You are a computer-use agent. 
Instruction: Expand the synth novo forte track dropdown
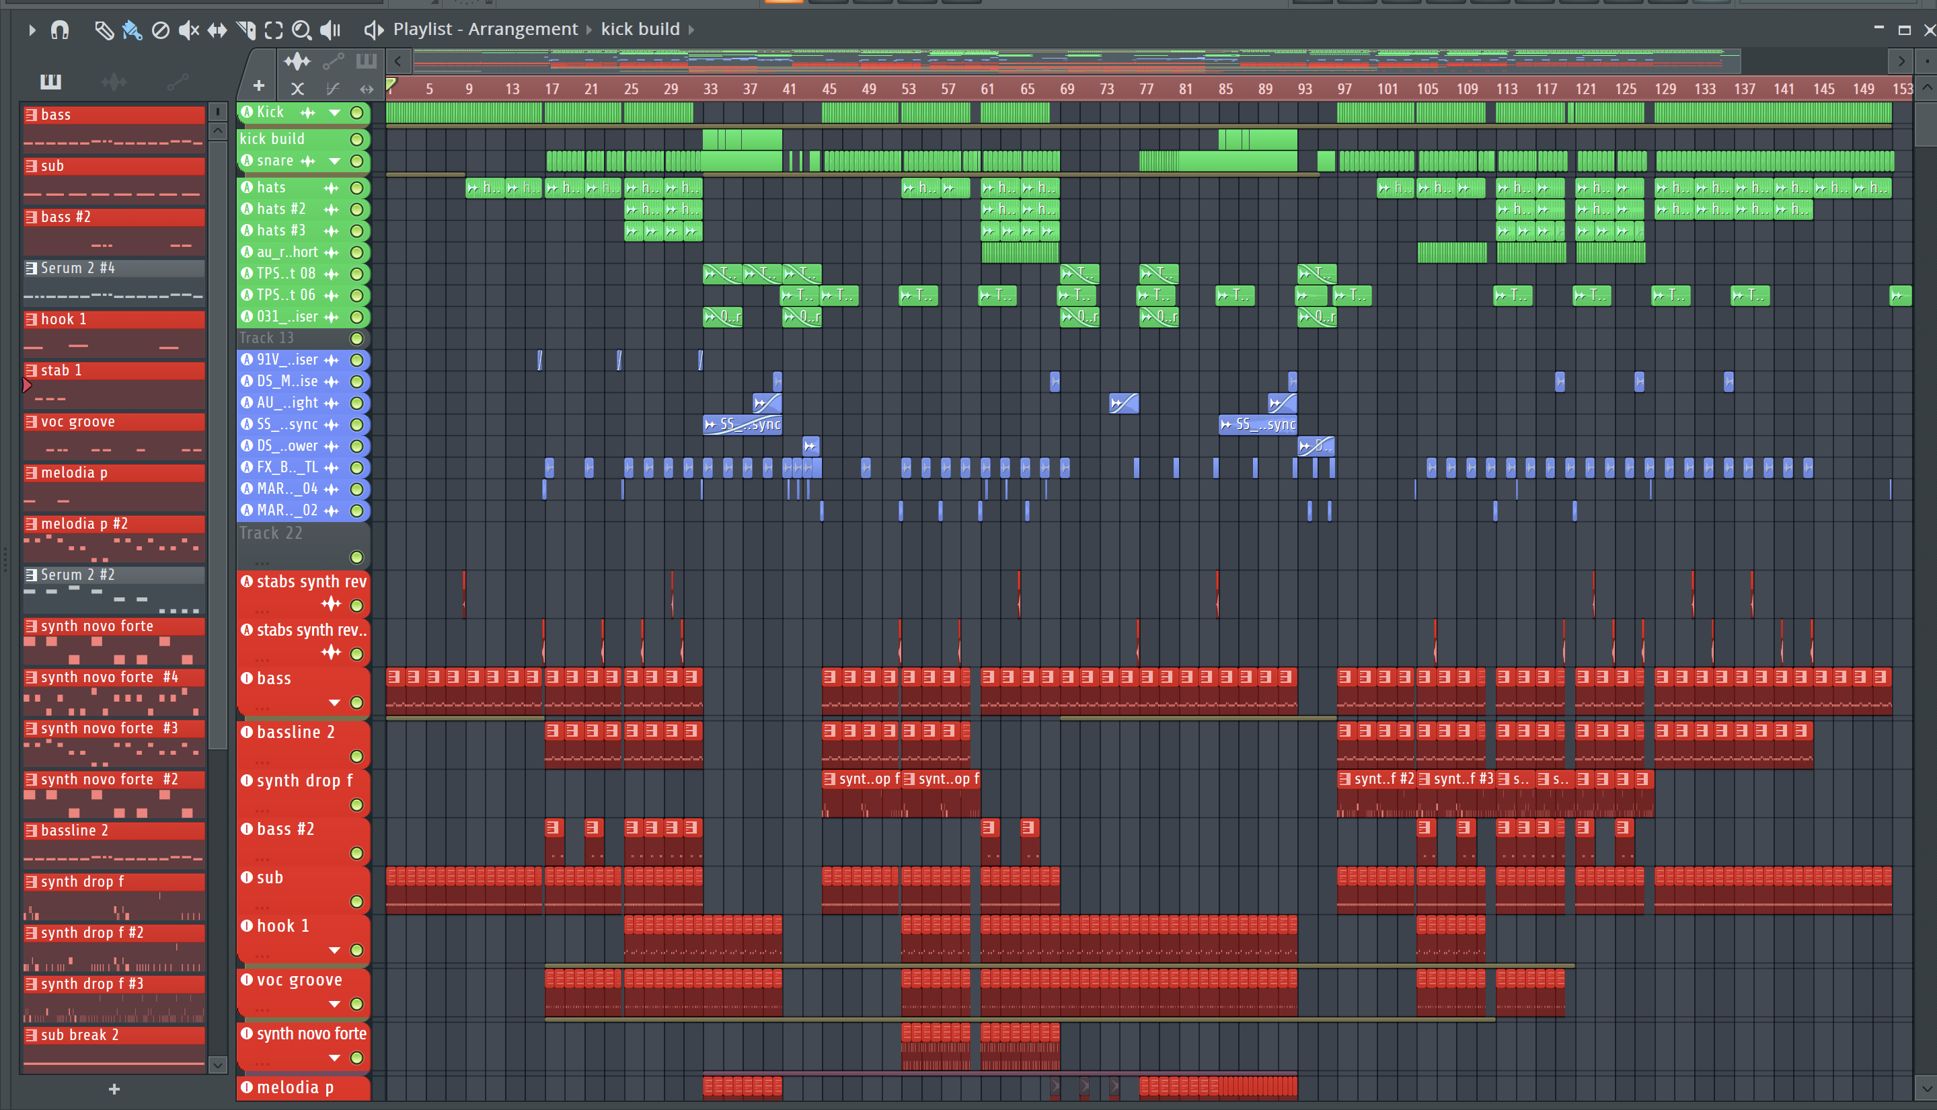334,1058
